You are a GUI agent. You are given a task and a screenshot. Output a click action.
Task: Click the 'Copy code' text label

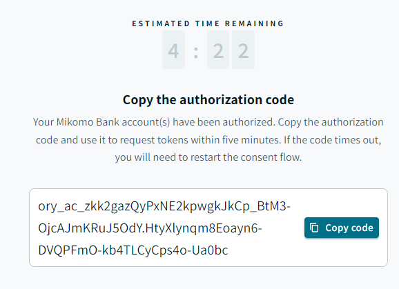tap(349, 228)
